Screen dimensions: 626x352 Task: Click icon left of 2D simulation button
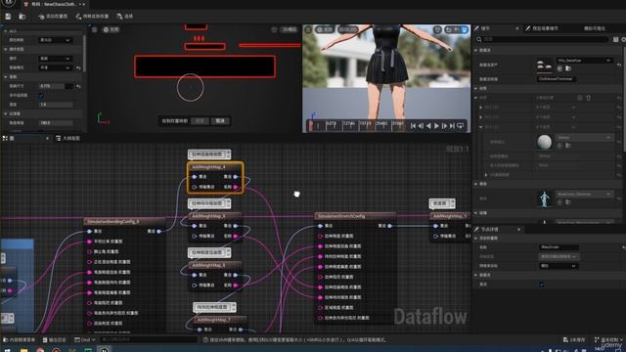point(274,29)
